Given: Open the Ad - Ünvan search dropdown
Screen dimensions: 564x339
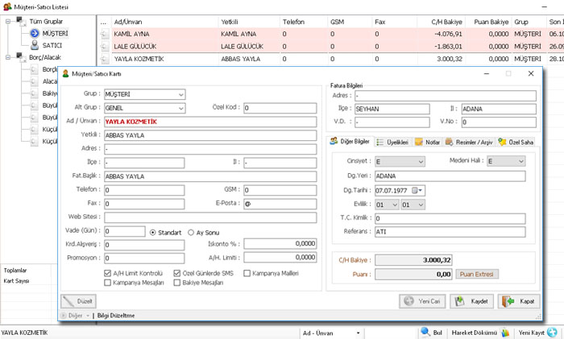Looking at the screenshot, I should click(x=358, y=333).
